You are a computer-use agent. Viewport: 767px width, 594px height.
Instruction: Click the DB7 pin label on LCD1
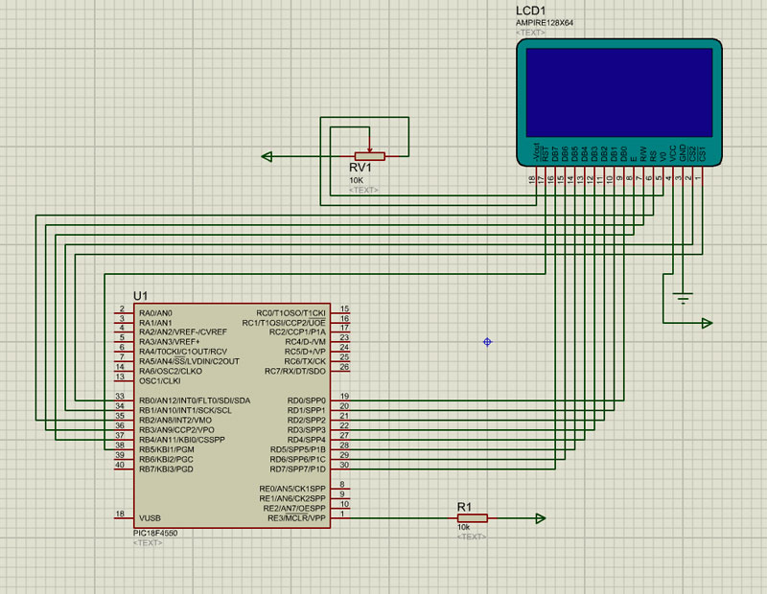coord(555,154)
